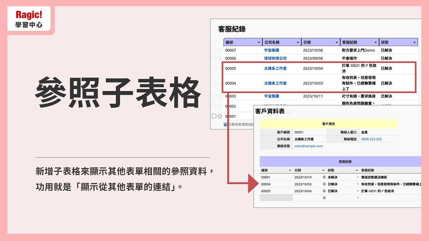The width and height of the screenshot is (429, 241).
Task: Click the note 不會操作
Action: click(349, 58)
